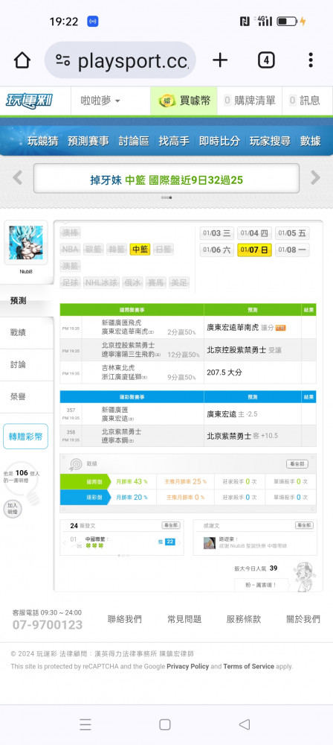Open 關於我們 footer link
This screenshot has height=745, width=333.
(303, 619)
